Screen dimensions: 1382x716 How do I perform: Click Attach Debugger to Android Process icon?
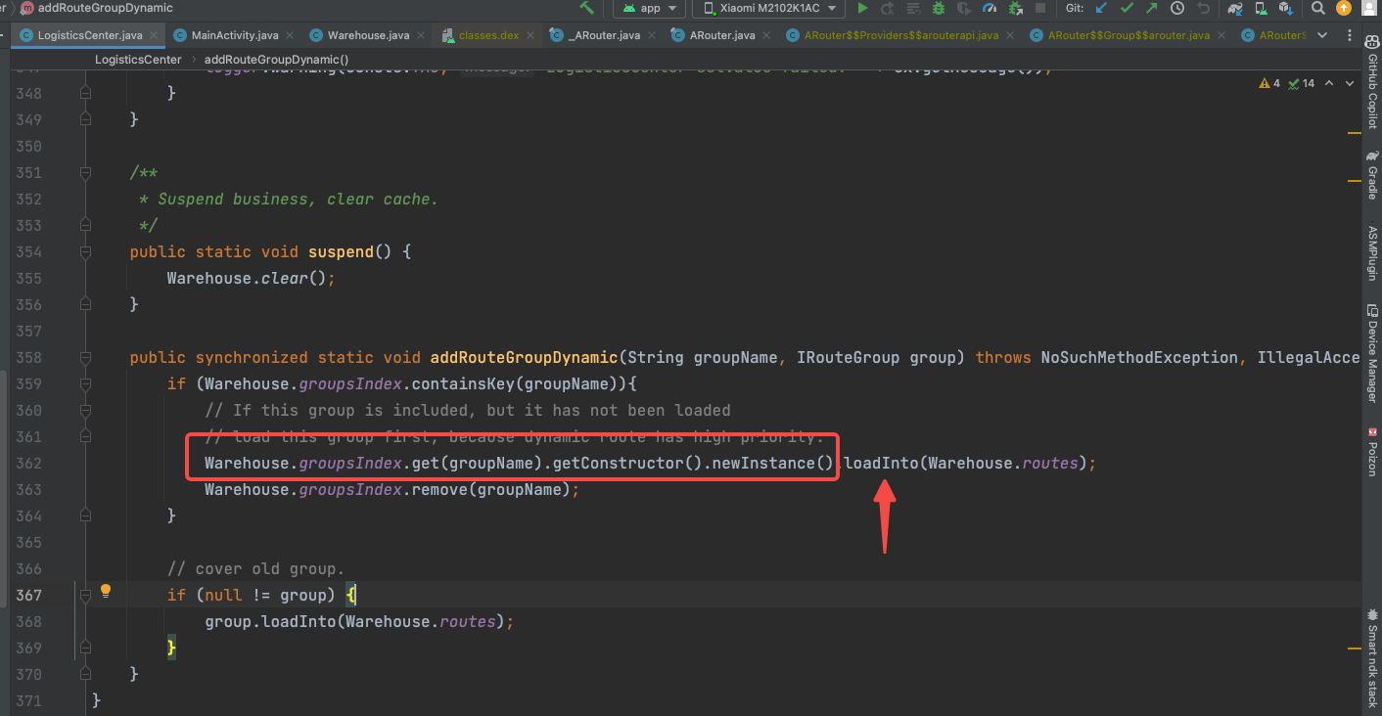(x=1015, y=8)
